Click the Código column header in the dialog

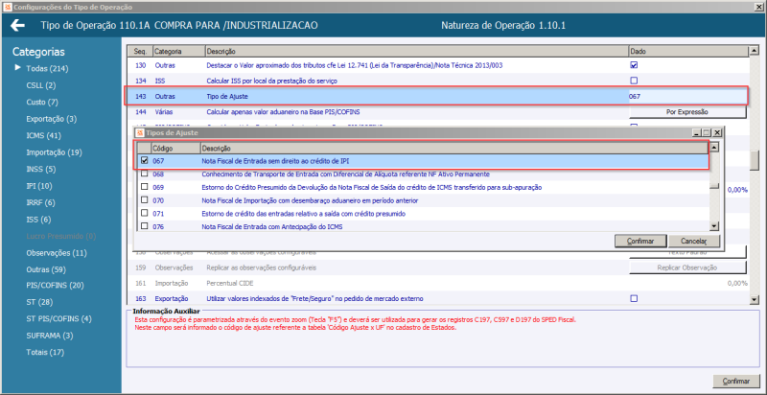pos(174,148)
